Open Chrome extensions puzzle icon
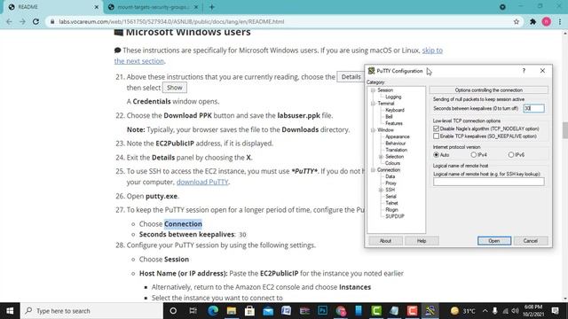This screenshot has width=568, height=319. pos(532,21)
